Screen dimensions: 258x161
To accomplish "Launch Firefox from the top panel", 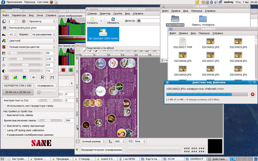I will pos(52,2).
